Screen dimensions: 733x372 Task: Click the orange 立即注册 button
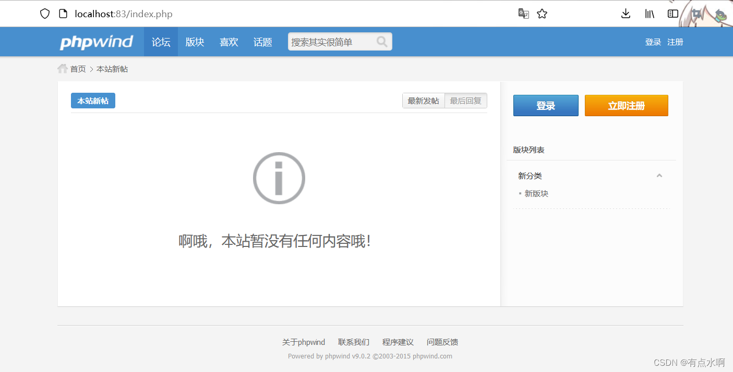(626, 105)
